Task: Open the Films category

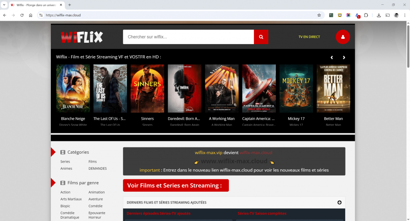Action: [x=92, y=162]
